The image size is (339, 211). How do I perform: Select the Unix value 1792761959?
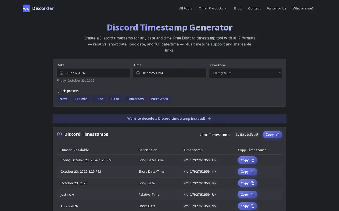click(247, 135)
